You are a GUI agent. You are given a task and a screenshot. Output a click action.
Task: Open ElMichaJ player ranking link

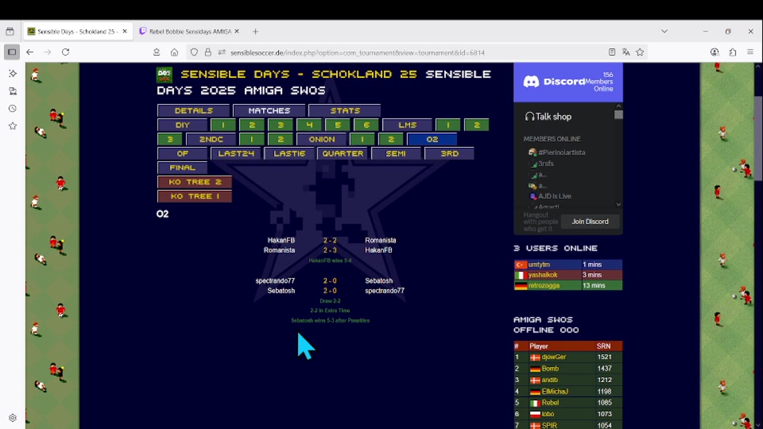(555, 391)
